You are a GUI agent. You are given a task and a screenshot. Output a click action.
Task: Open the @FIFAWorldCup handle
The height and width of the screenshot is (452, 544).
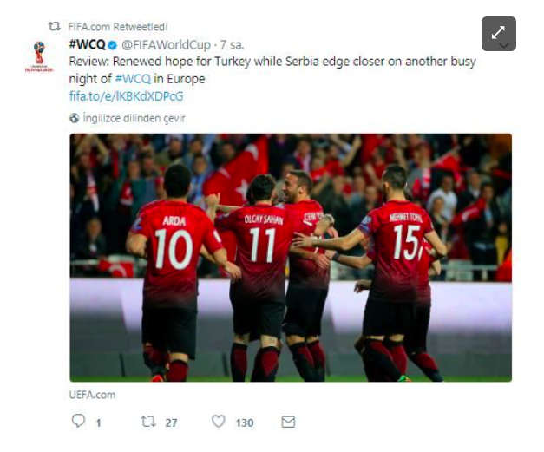(167, 45)
